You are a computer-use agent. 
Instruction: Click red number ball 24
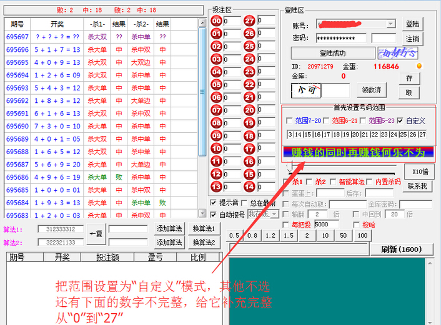[x=249, y=59]
